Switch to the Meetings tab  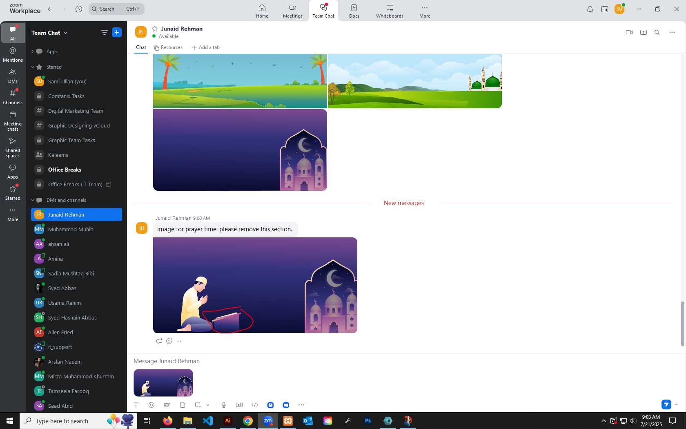pyautogui.click(x=293, y=11)
